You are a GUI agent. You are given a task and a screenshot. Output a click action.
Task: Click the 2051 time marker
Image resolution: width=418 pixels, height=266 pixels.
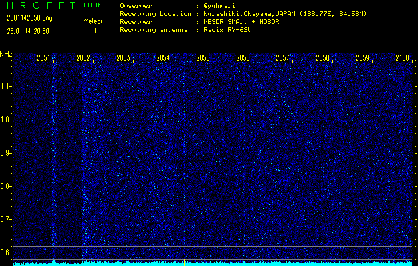[x=43, y=58]
